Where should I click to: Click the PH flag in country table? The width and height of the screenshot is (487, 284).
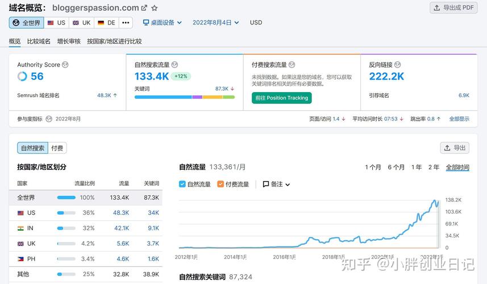(20, 259)
